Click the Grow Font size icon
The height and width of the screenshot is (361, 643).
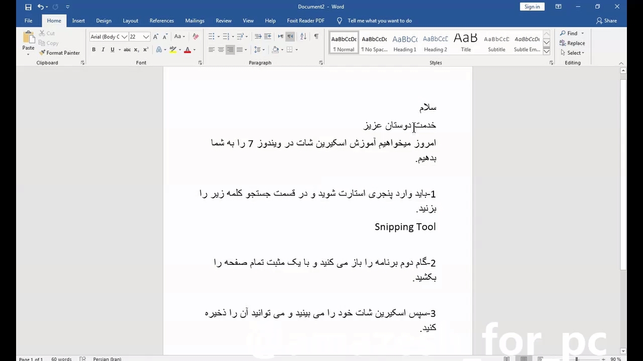156,37
